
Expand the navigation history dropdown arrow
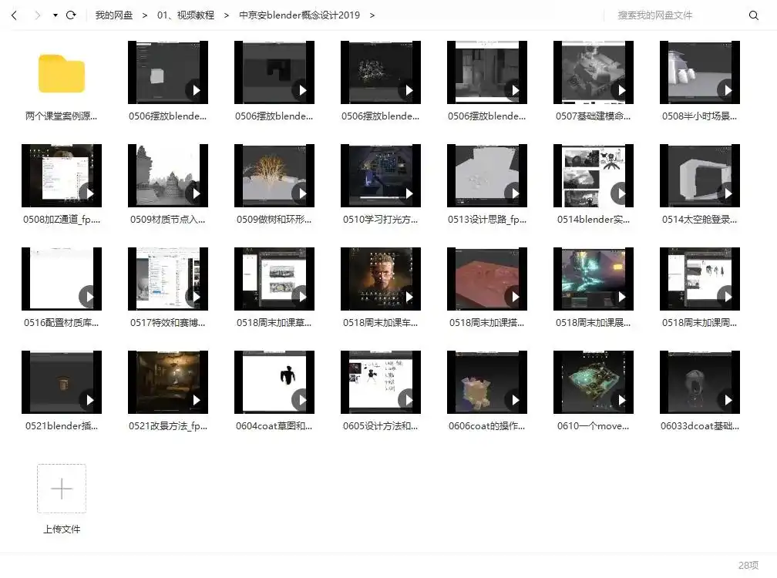[55, 15]
